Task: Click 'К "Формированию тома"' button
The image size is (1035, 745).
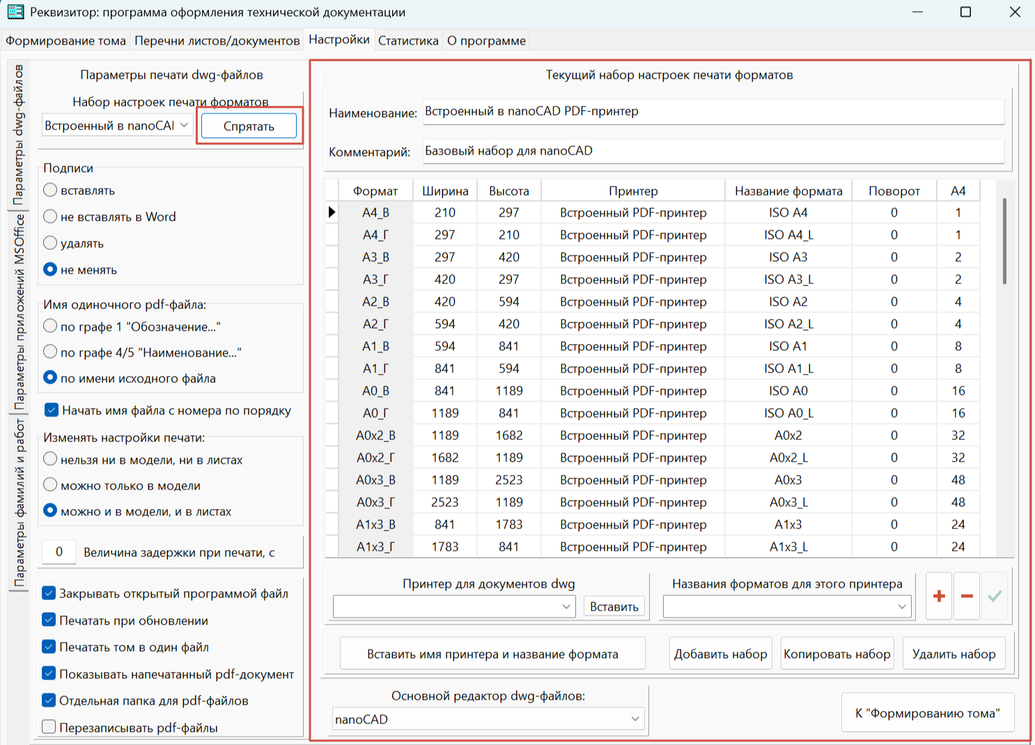Action: [x=927, y=713]
